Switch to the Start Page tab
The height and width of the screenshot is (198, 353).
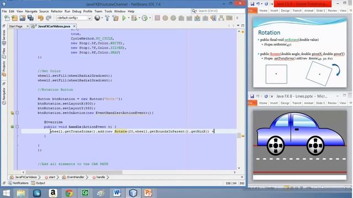tap(16, 26)
